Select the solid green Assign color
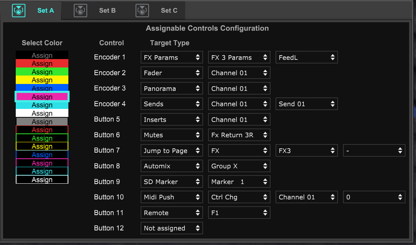This screenshot has width=416, height=245. pos(42,72)
